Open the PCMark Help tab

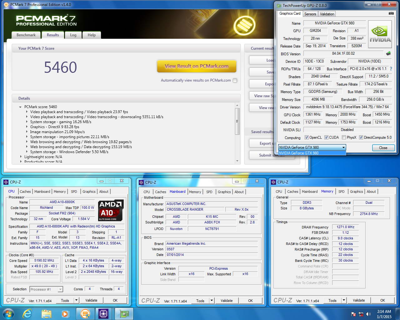(x=92, y=35)
